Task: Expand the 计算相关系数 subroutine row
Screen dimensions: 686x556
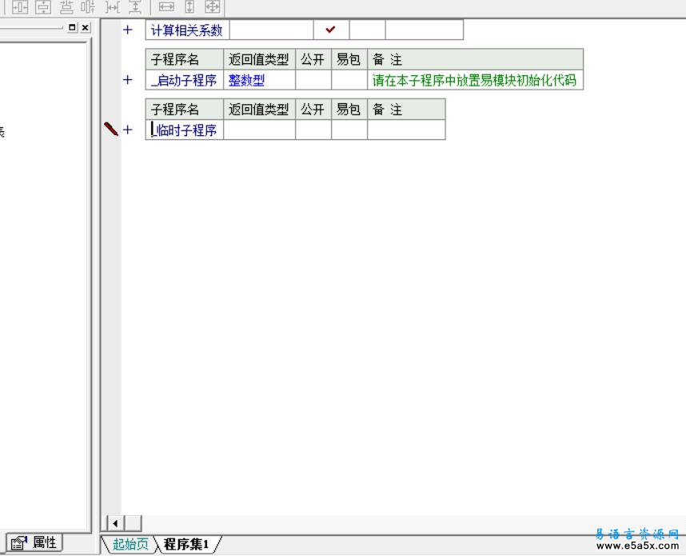Action: tap(127, 30)
